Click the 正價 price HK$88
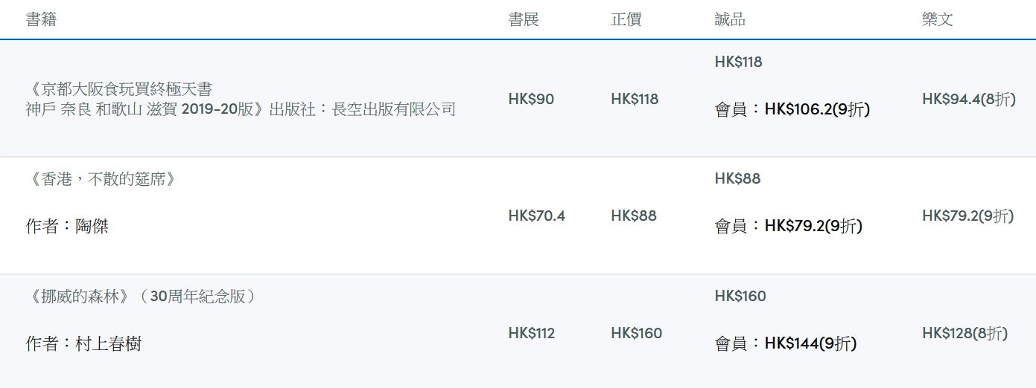Image resolution: width=1036 pixels, height=388 pixels. (x=634, y=216)
